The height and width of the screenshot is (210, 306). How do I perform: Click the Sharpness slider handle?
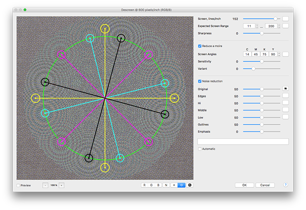(262, 33)
